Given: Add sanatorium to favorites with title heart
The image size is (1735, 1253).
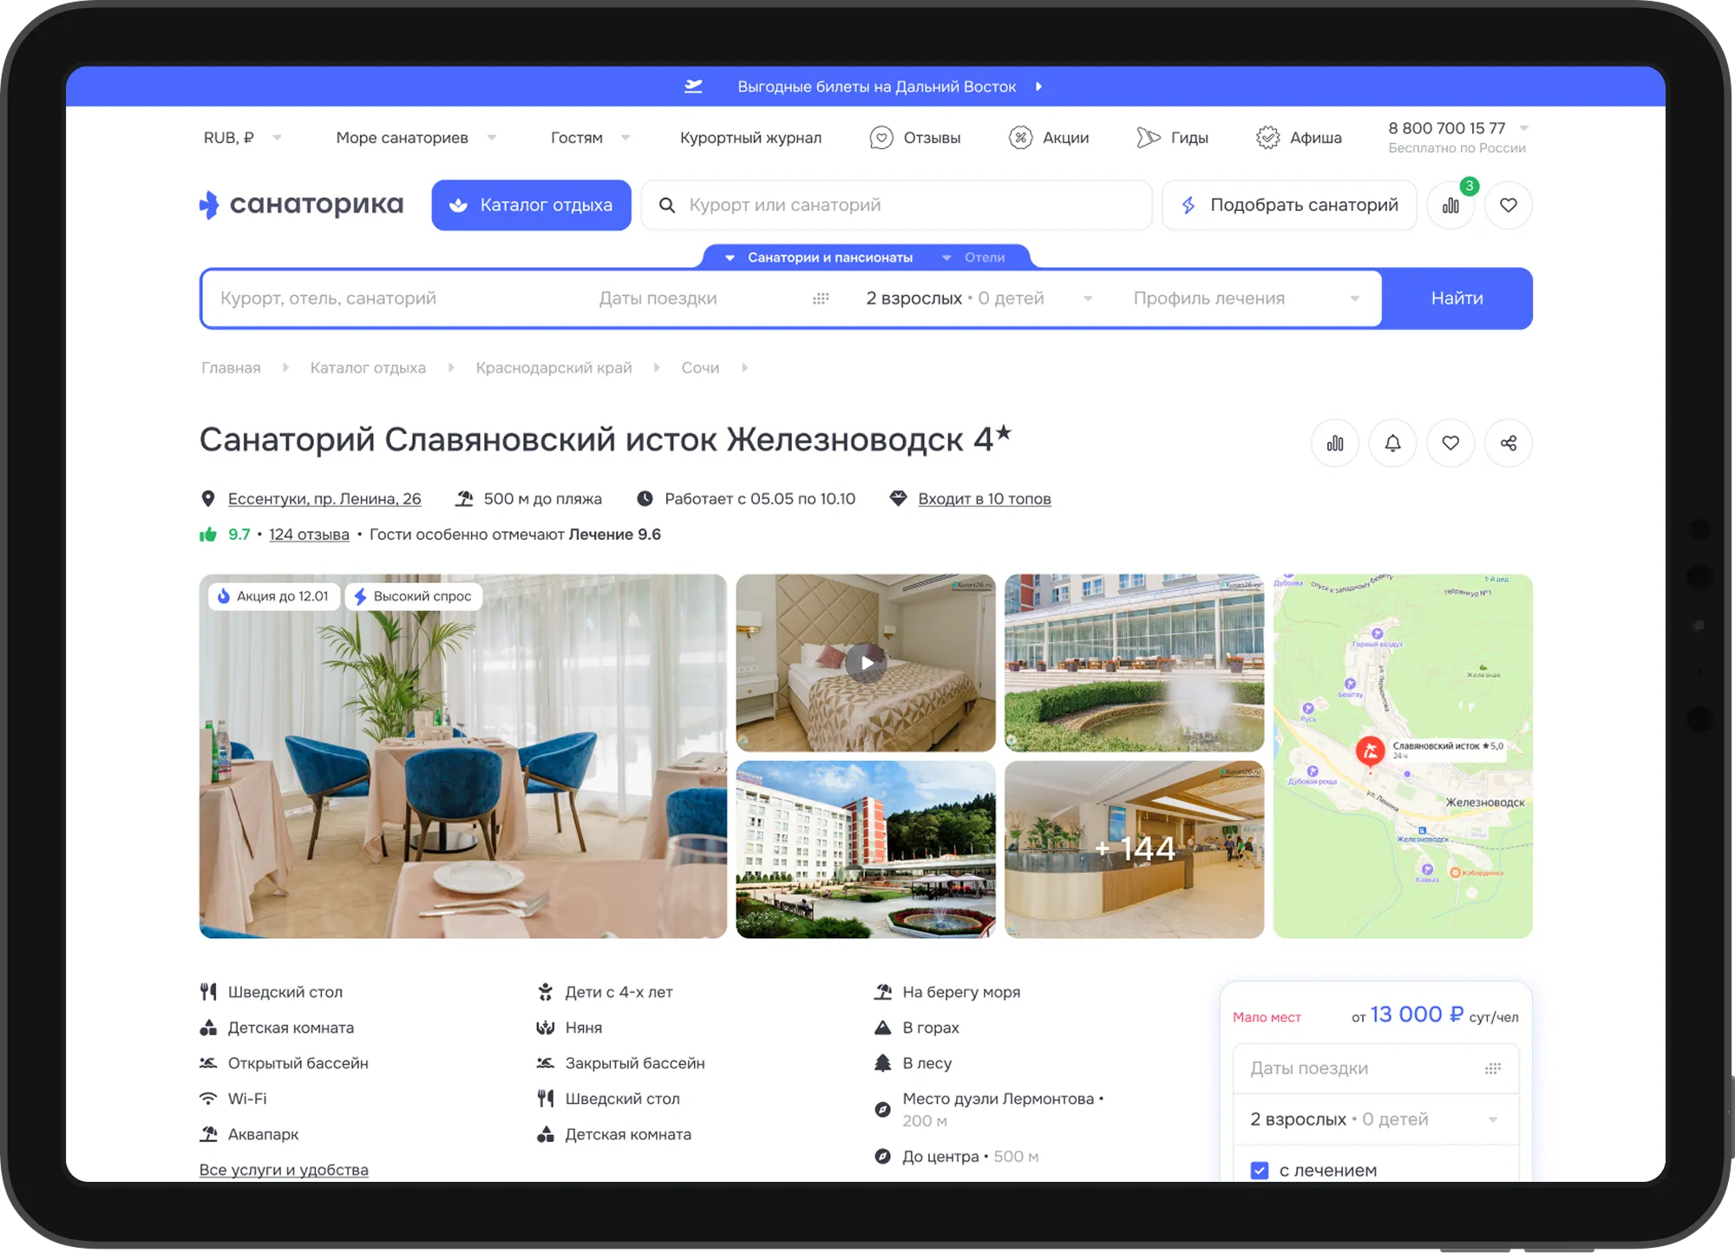Looking at the screenshot, I should tap(1450, 443).
